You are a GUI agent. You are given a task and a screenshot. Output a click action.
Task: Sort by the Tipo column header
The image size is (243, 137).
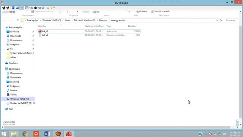[x=109, y=26]
